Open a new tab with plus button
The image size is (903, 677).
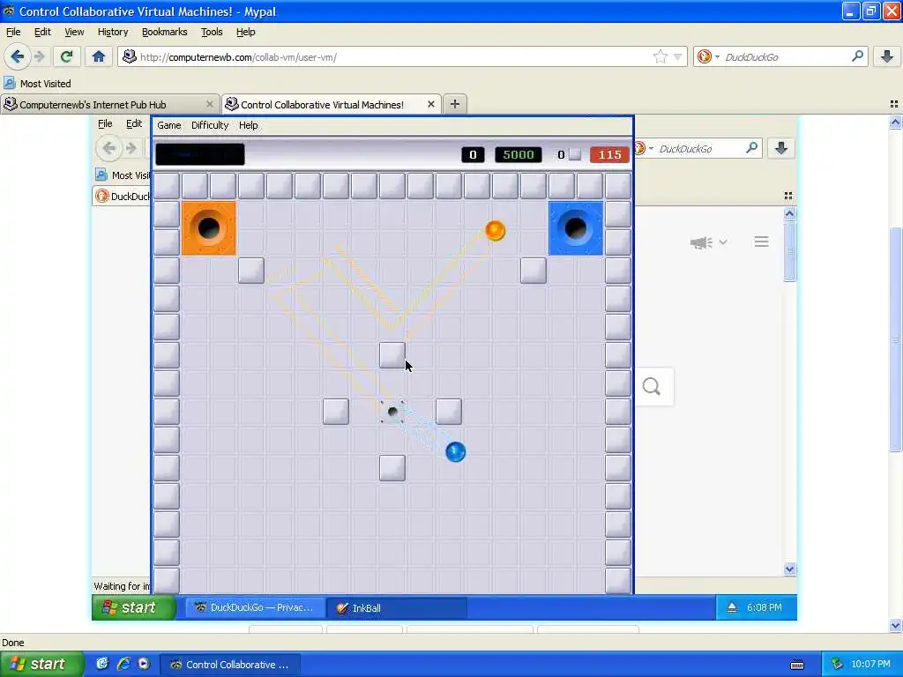pyautogui.click(x=455, y=104)
